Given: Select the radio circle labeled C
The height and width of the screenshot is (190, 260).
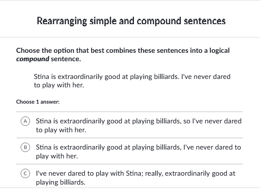Looking at the screenshot, I should pos(26,174).
